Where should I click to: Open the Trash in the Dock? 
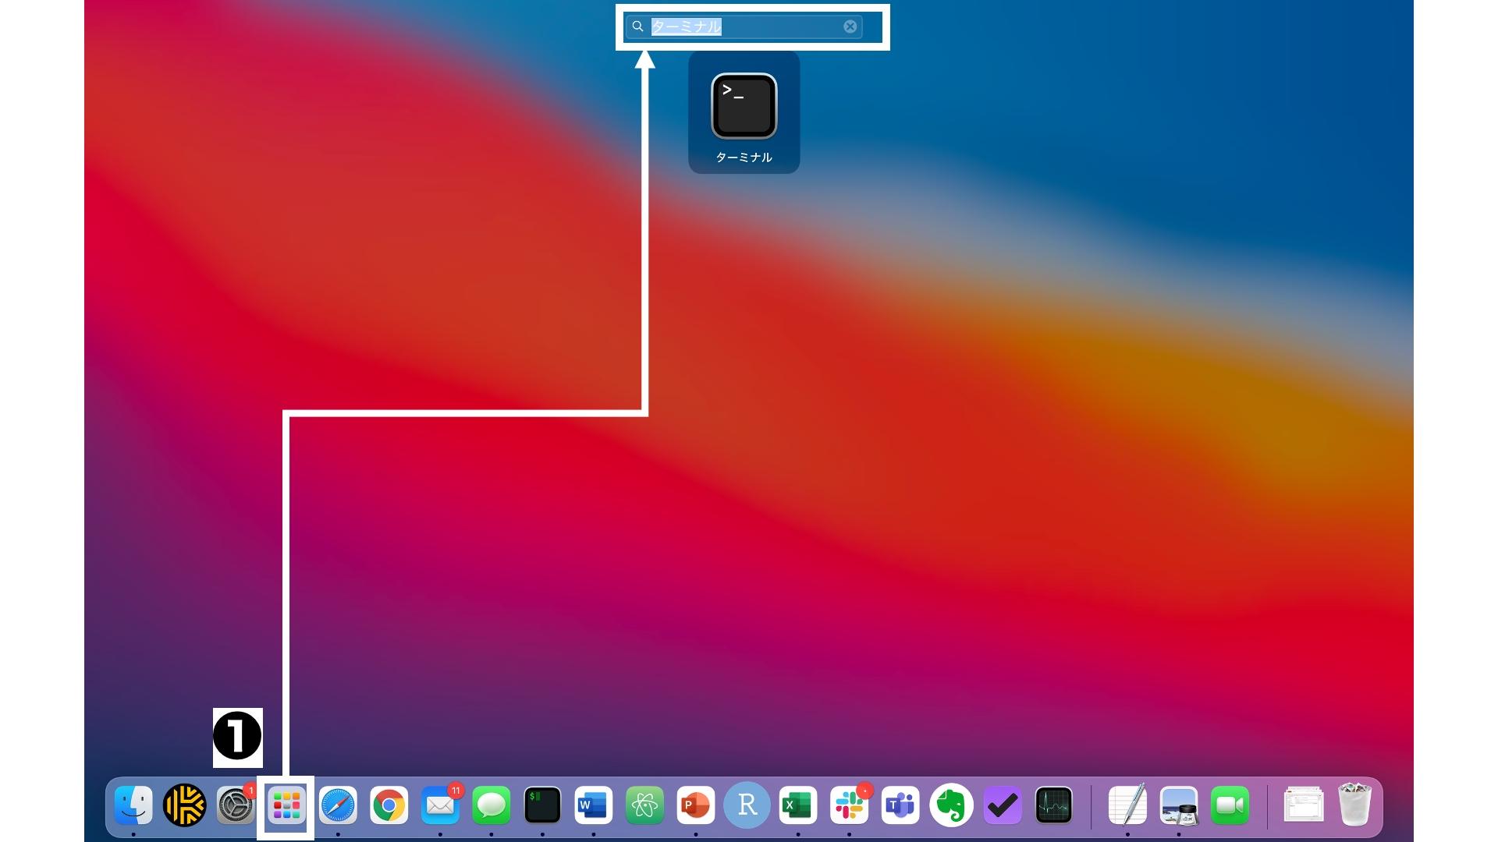(1354, 805)
